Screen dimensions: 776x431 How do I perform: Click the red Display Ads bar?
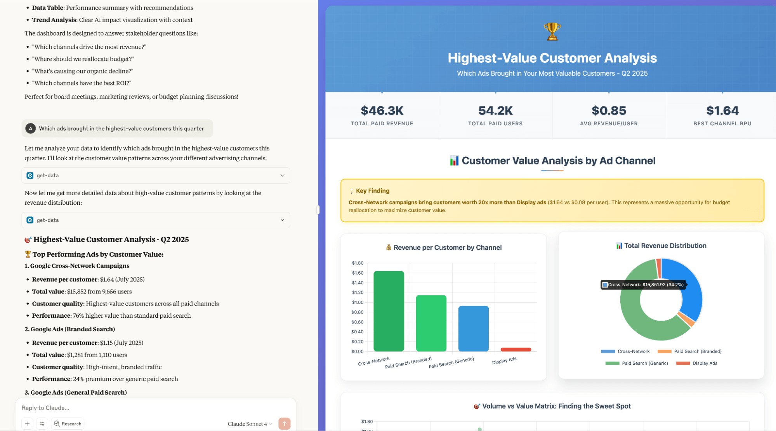[x=516, y=350]
